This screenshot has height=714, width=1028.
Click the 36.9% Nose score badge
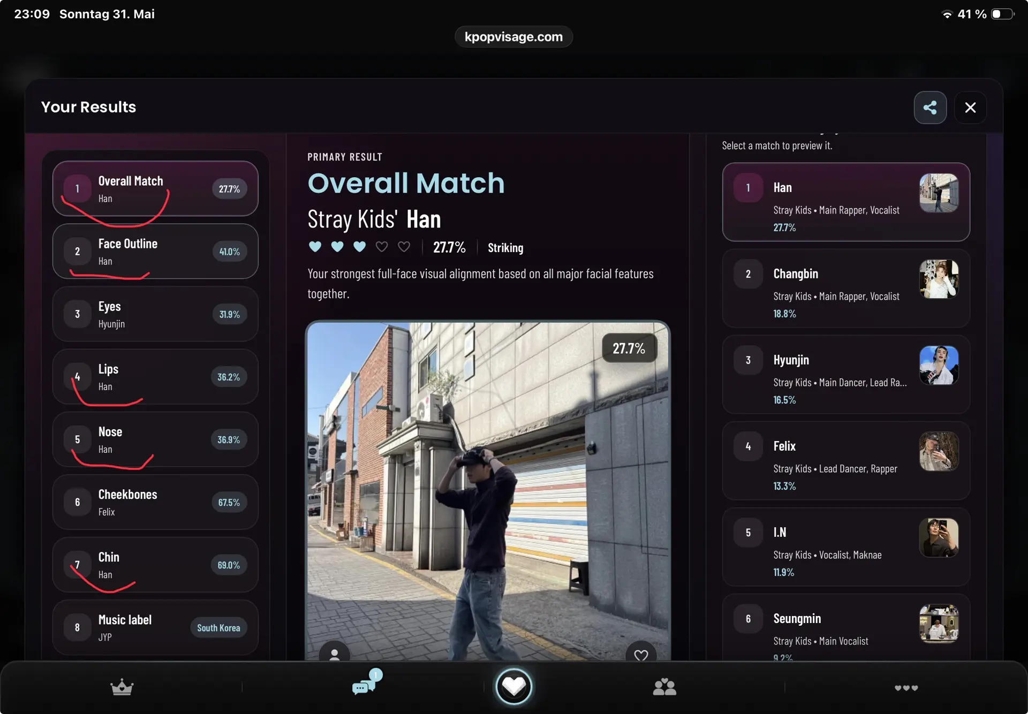click(229, 440)
